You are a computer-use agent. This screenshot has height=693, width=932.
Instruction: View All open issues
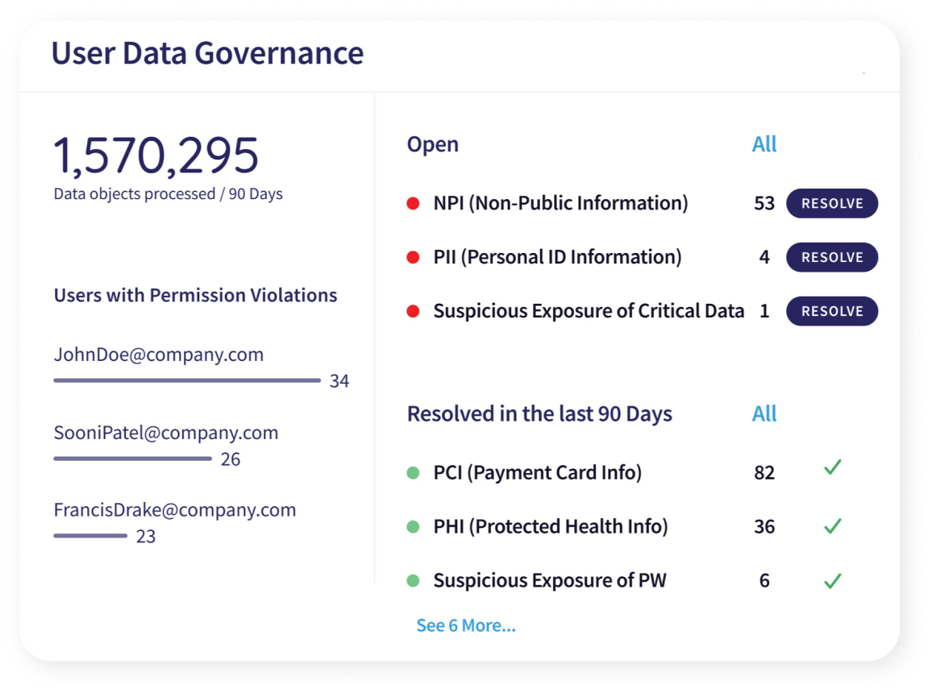[764, 143]
